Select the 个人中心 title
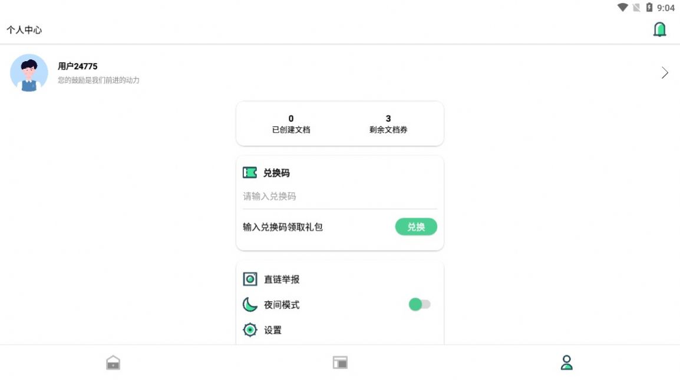 [x=25, y=29]
